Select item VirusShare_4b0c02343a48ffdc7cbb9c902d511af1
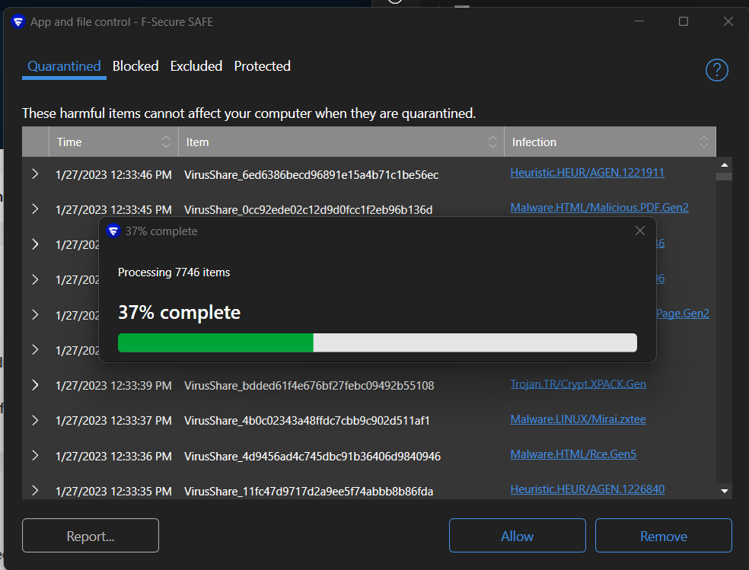The height and width of the screenshot is (570, 749). point(307,421)
